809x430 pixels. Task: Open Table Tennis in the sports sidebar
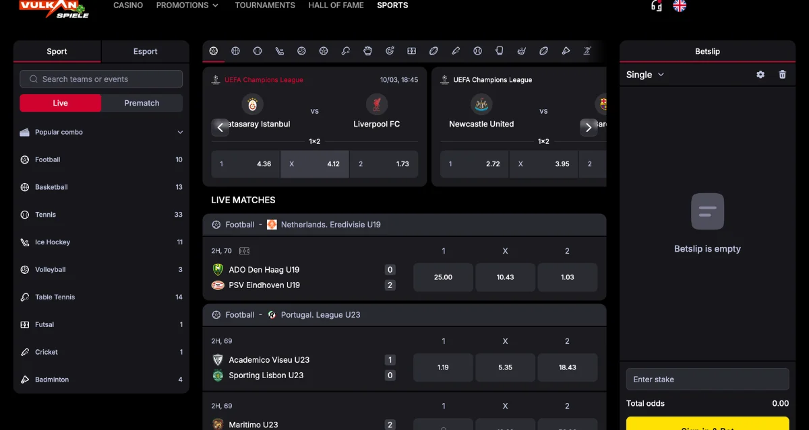[x=101, y=297]
